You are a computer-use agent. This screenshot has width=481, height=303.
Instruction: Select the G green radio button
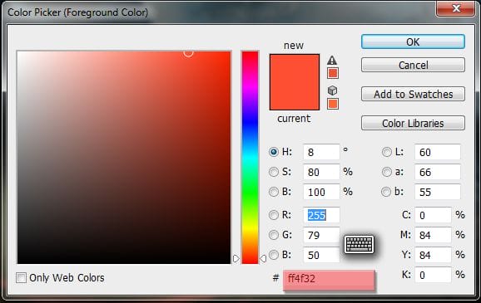tap(274, 235)
